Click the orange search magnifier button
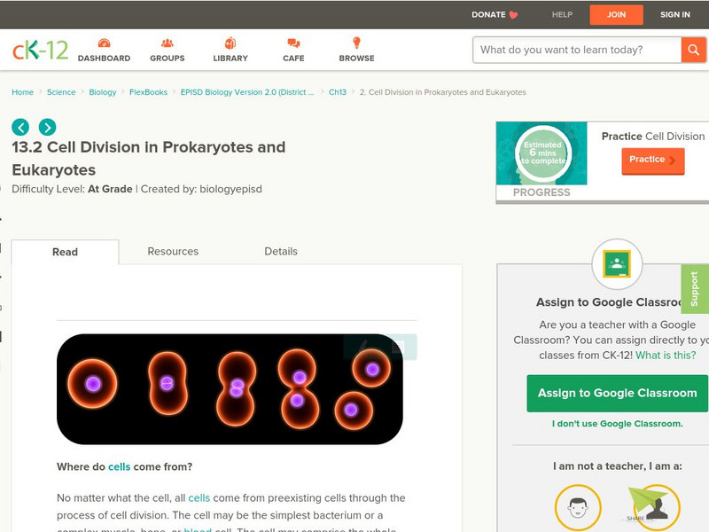Screen dimensions: 709x532 click(x=693, y=50)
